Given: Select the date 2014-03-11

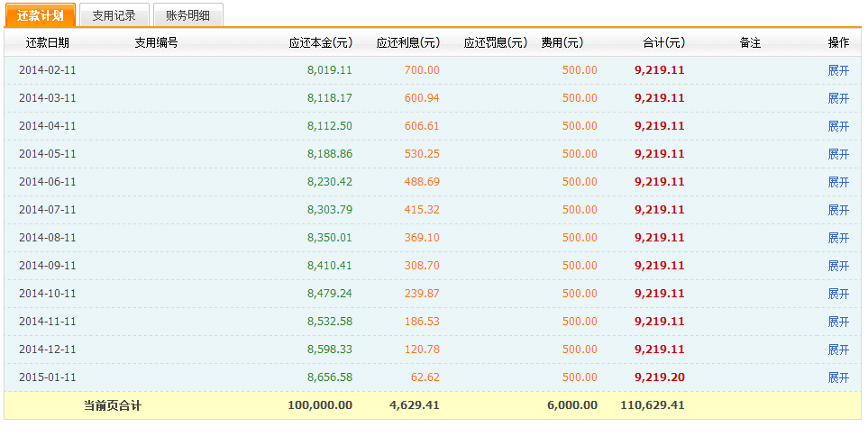Looking at the screenshot, I should [48, 98].
